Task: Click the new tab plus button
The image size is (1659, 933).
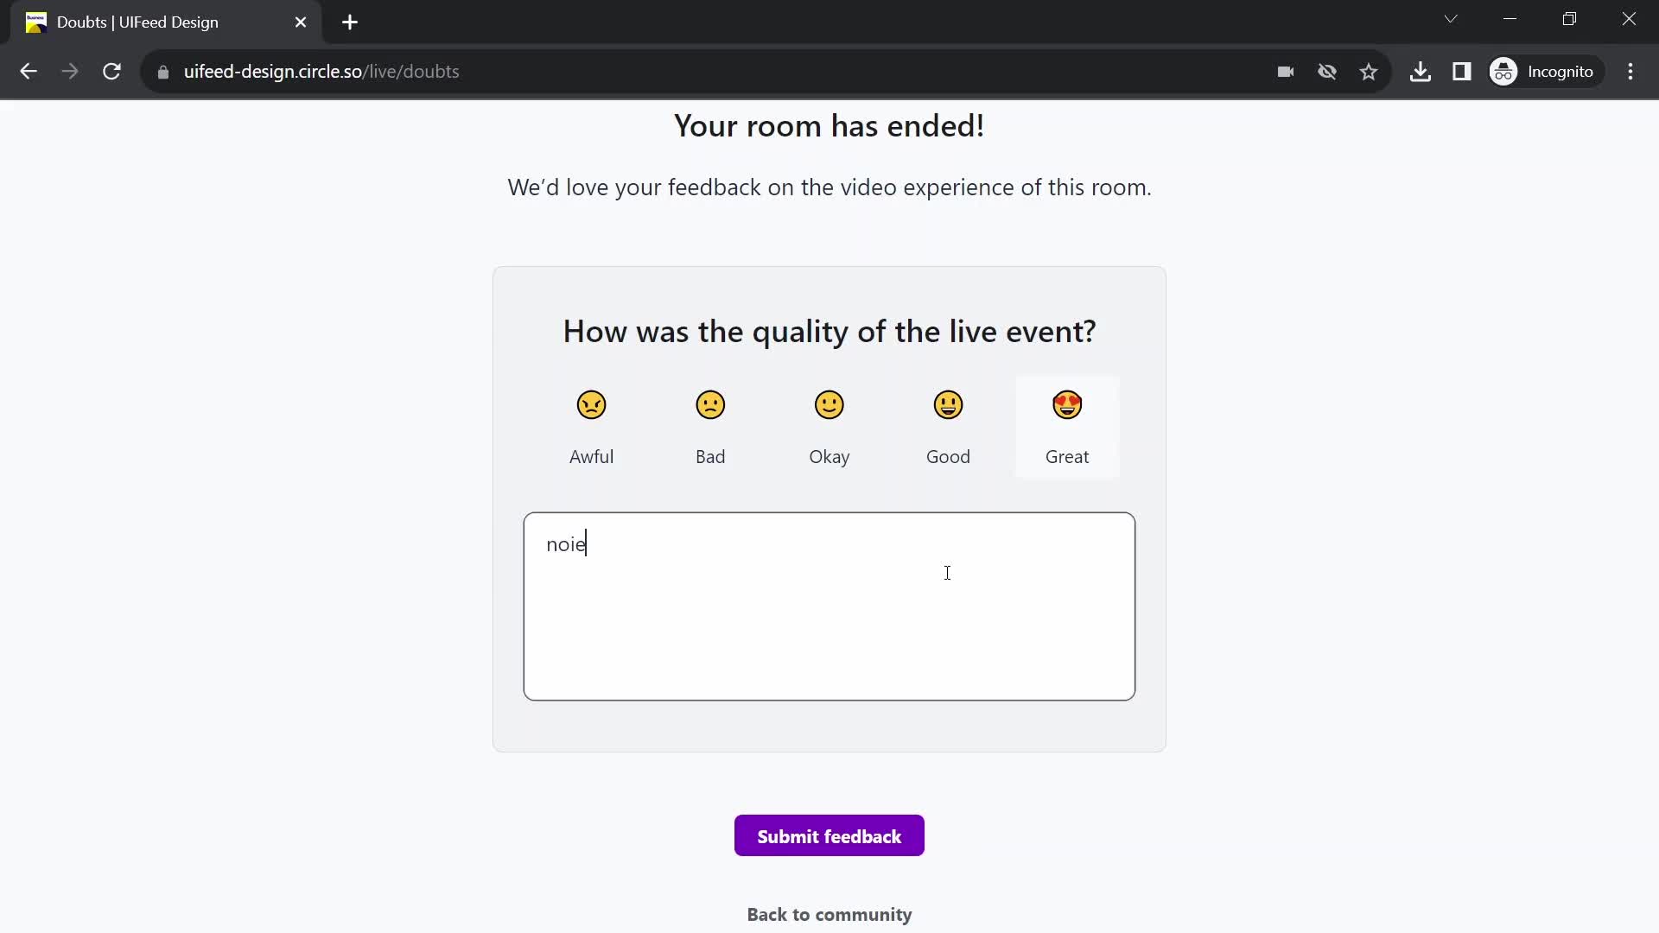Action: click(350, 22)
